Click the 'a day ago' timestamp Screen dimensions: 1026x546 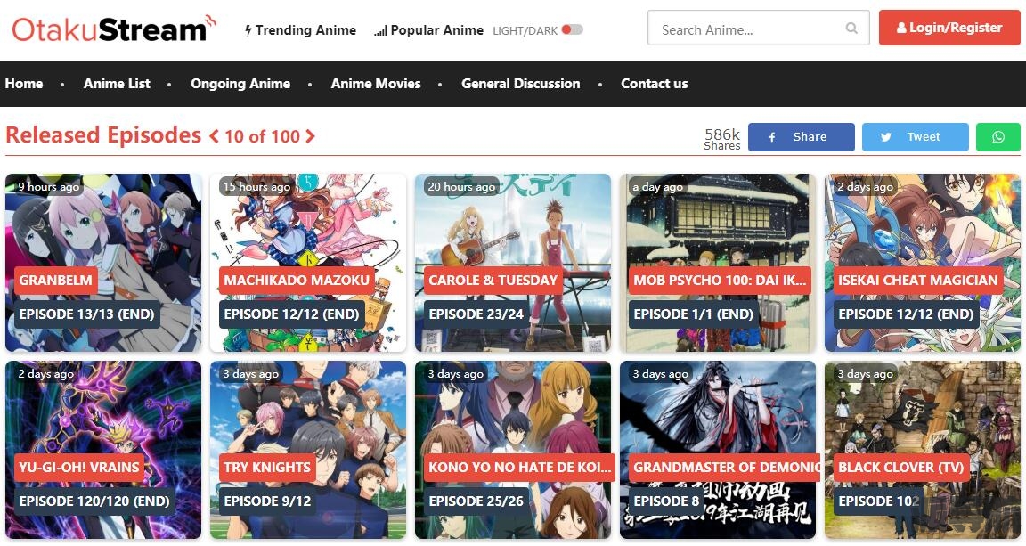[x=657, y=186]
